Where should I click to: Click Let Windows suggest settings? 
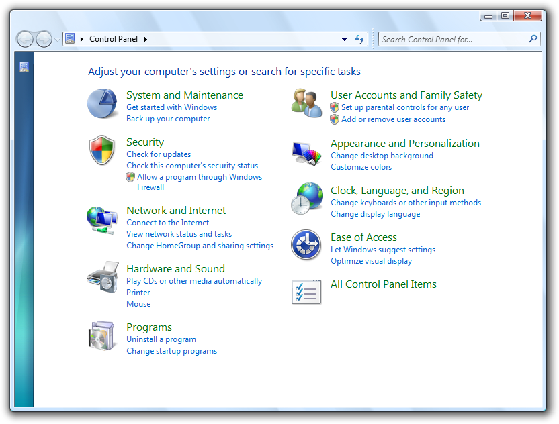[x=383, y=250]
